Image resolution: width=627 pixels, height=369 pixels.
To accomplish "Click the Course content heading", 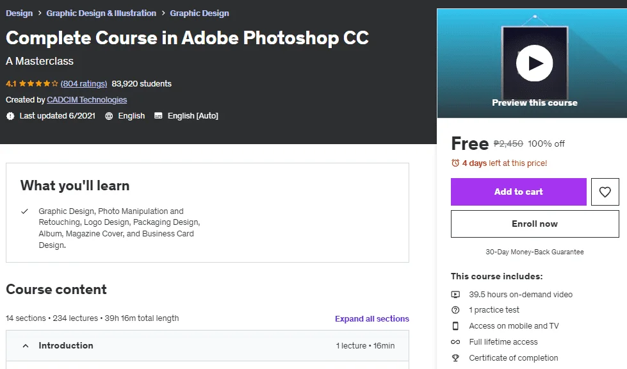I will (x=56, y=290).
